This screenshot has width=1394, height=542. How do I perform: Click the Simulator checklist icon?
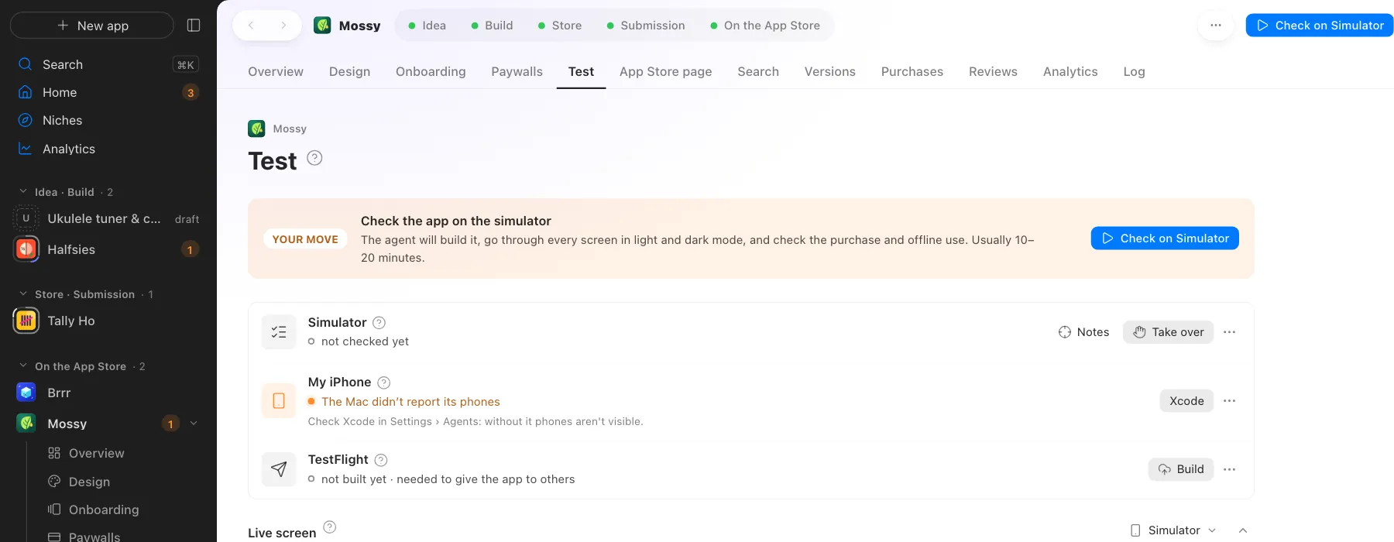279,332
